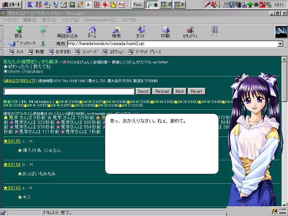Click the Reload form button

tap(162, 91)
